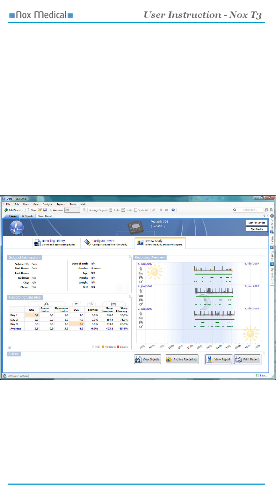Open the Periods side panel tab

[x=272, y=237]
